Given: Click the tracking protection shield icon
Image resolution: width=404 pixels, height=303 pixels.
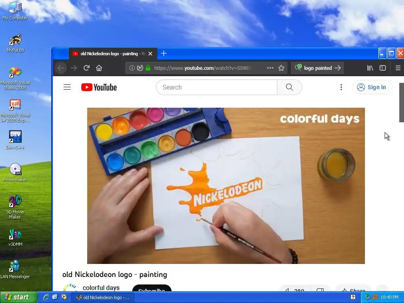Looking at the screenshot, I should point(140,68).
